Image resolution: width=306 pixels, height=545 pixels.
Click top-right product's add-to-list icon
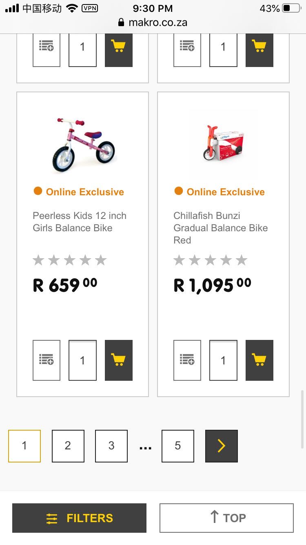click(187, 48)
